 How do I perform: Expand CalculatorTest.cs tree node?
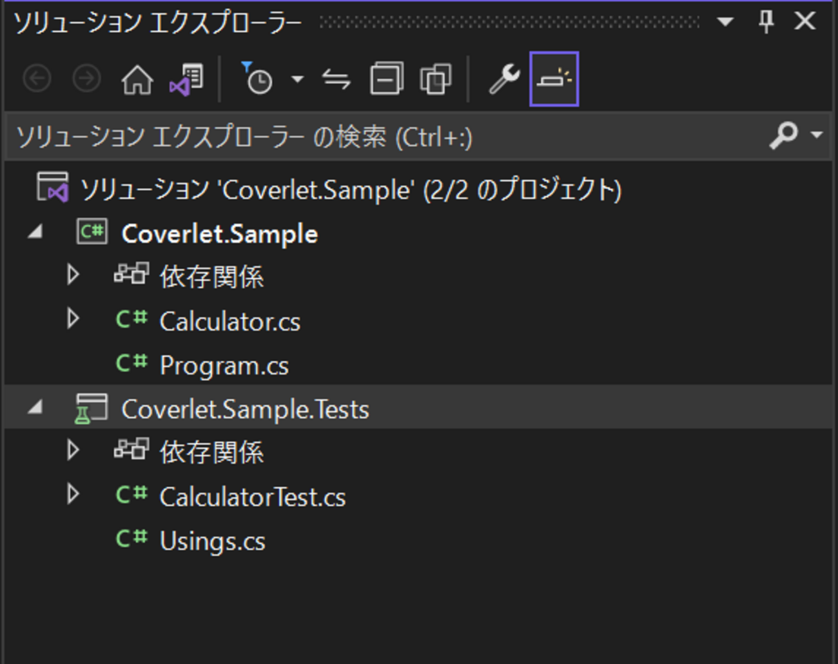73,495
